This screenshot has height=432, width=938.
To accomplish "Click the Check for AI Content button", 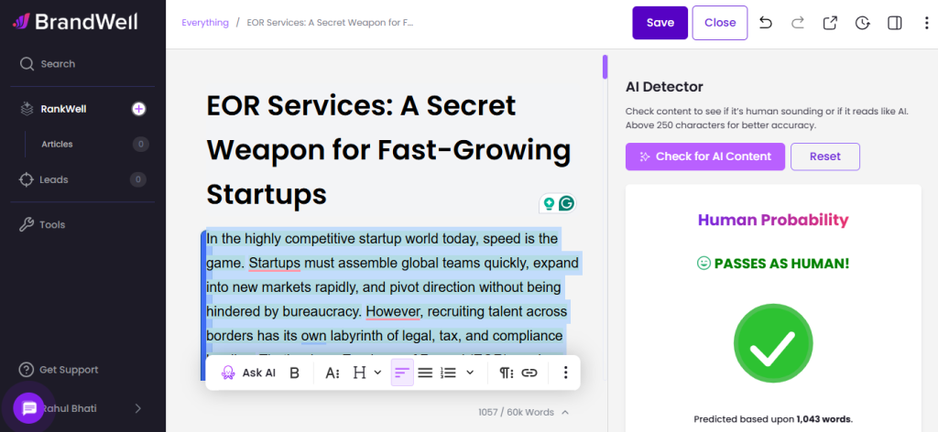I will pyautogui.click(x=704, y=157).
